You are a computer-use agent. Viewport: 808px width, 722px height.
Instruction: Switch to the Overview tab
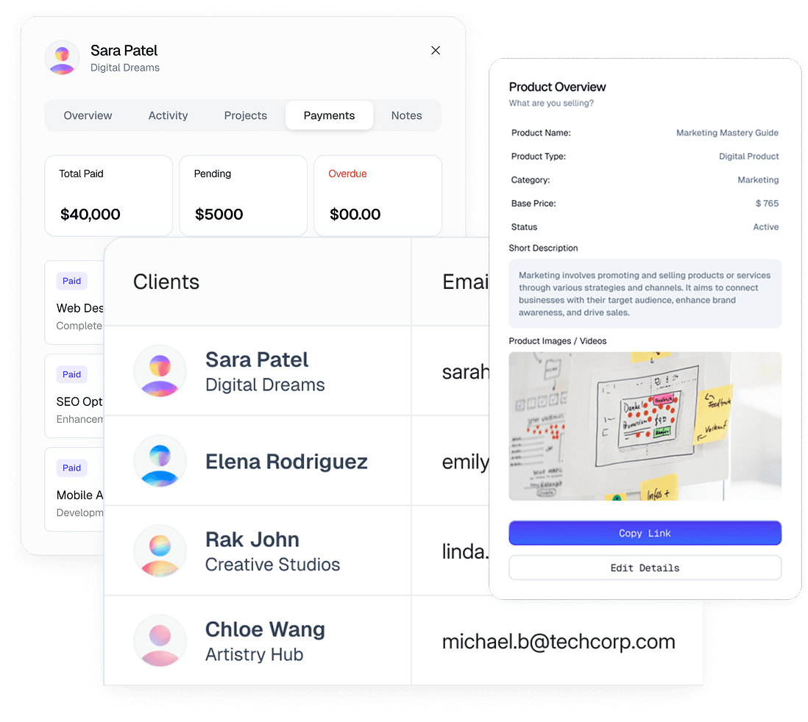88,115
